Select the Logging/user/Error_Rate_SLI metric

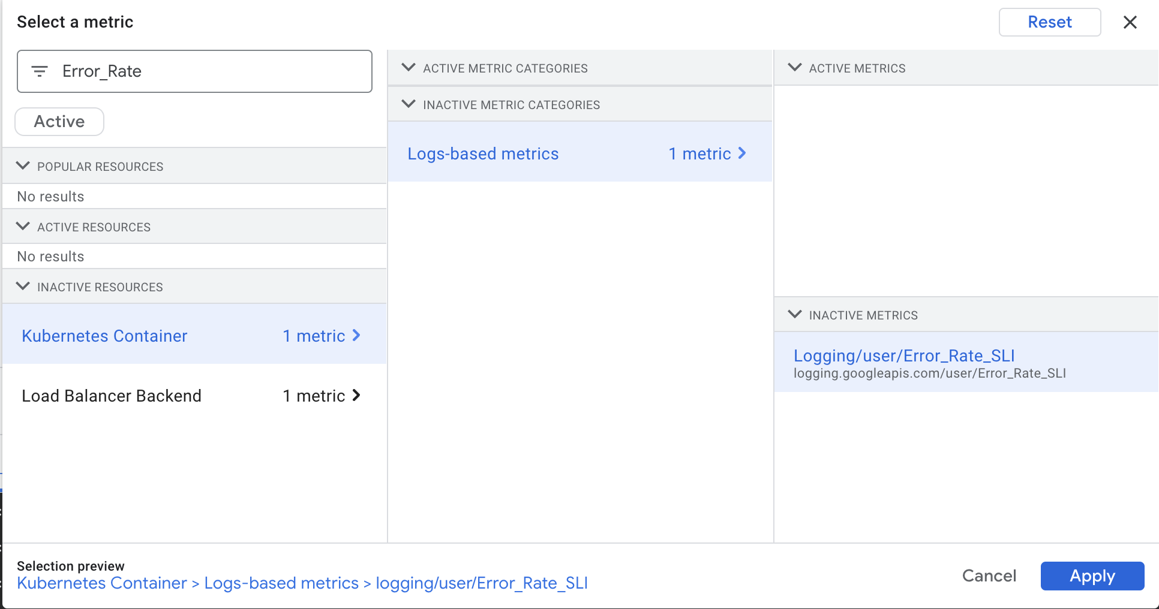click(x=903, y=355)
